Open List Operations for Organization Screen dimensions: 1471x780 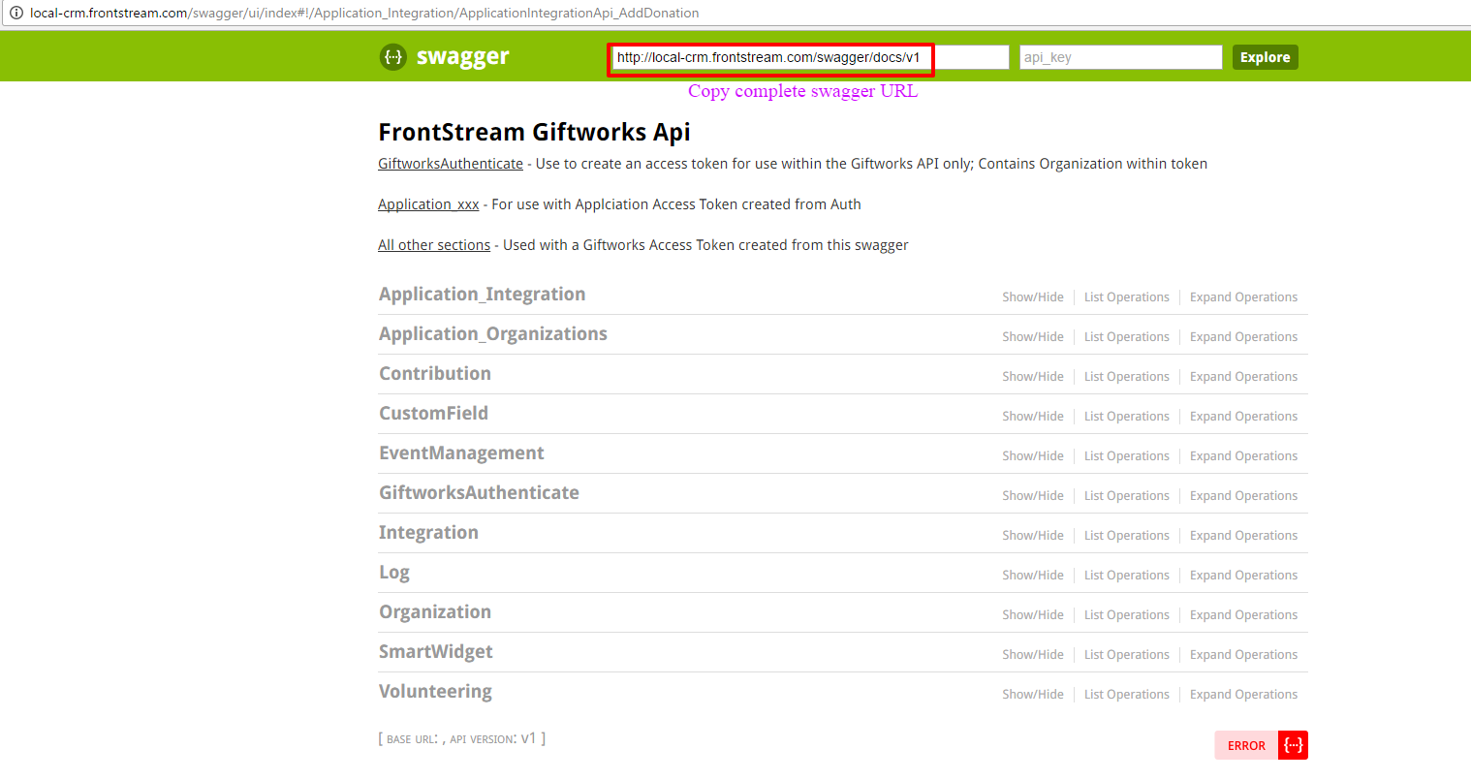click(1126, 614)
